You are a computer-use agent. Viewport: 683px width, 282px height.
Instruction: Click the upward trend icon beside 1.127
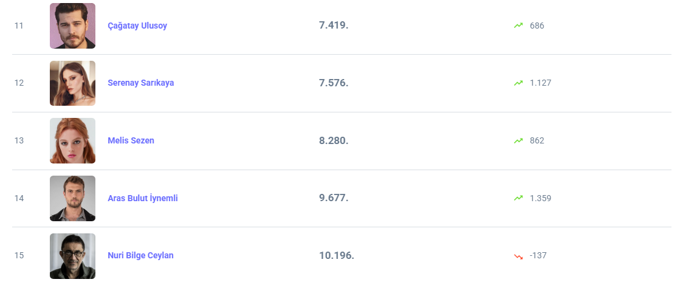point(518,83)
